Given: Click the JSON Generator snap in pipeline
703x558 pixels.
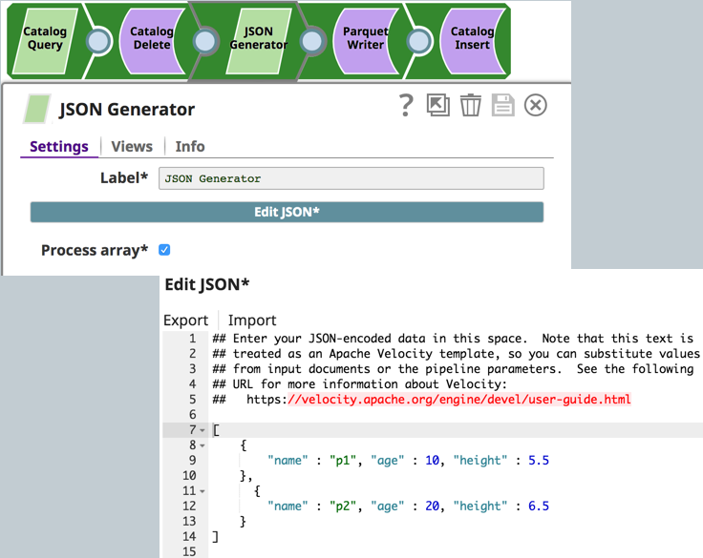Looking at the screenshot, I should coord(258,39).
